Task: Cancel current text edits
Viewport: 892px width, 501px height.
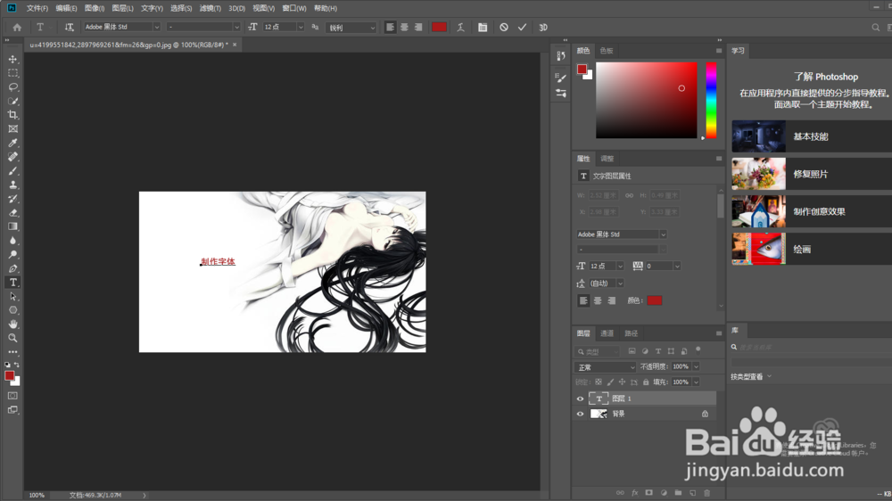Action: [x=503, y=28]
